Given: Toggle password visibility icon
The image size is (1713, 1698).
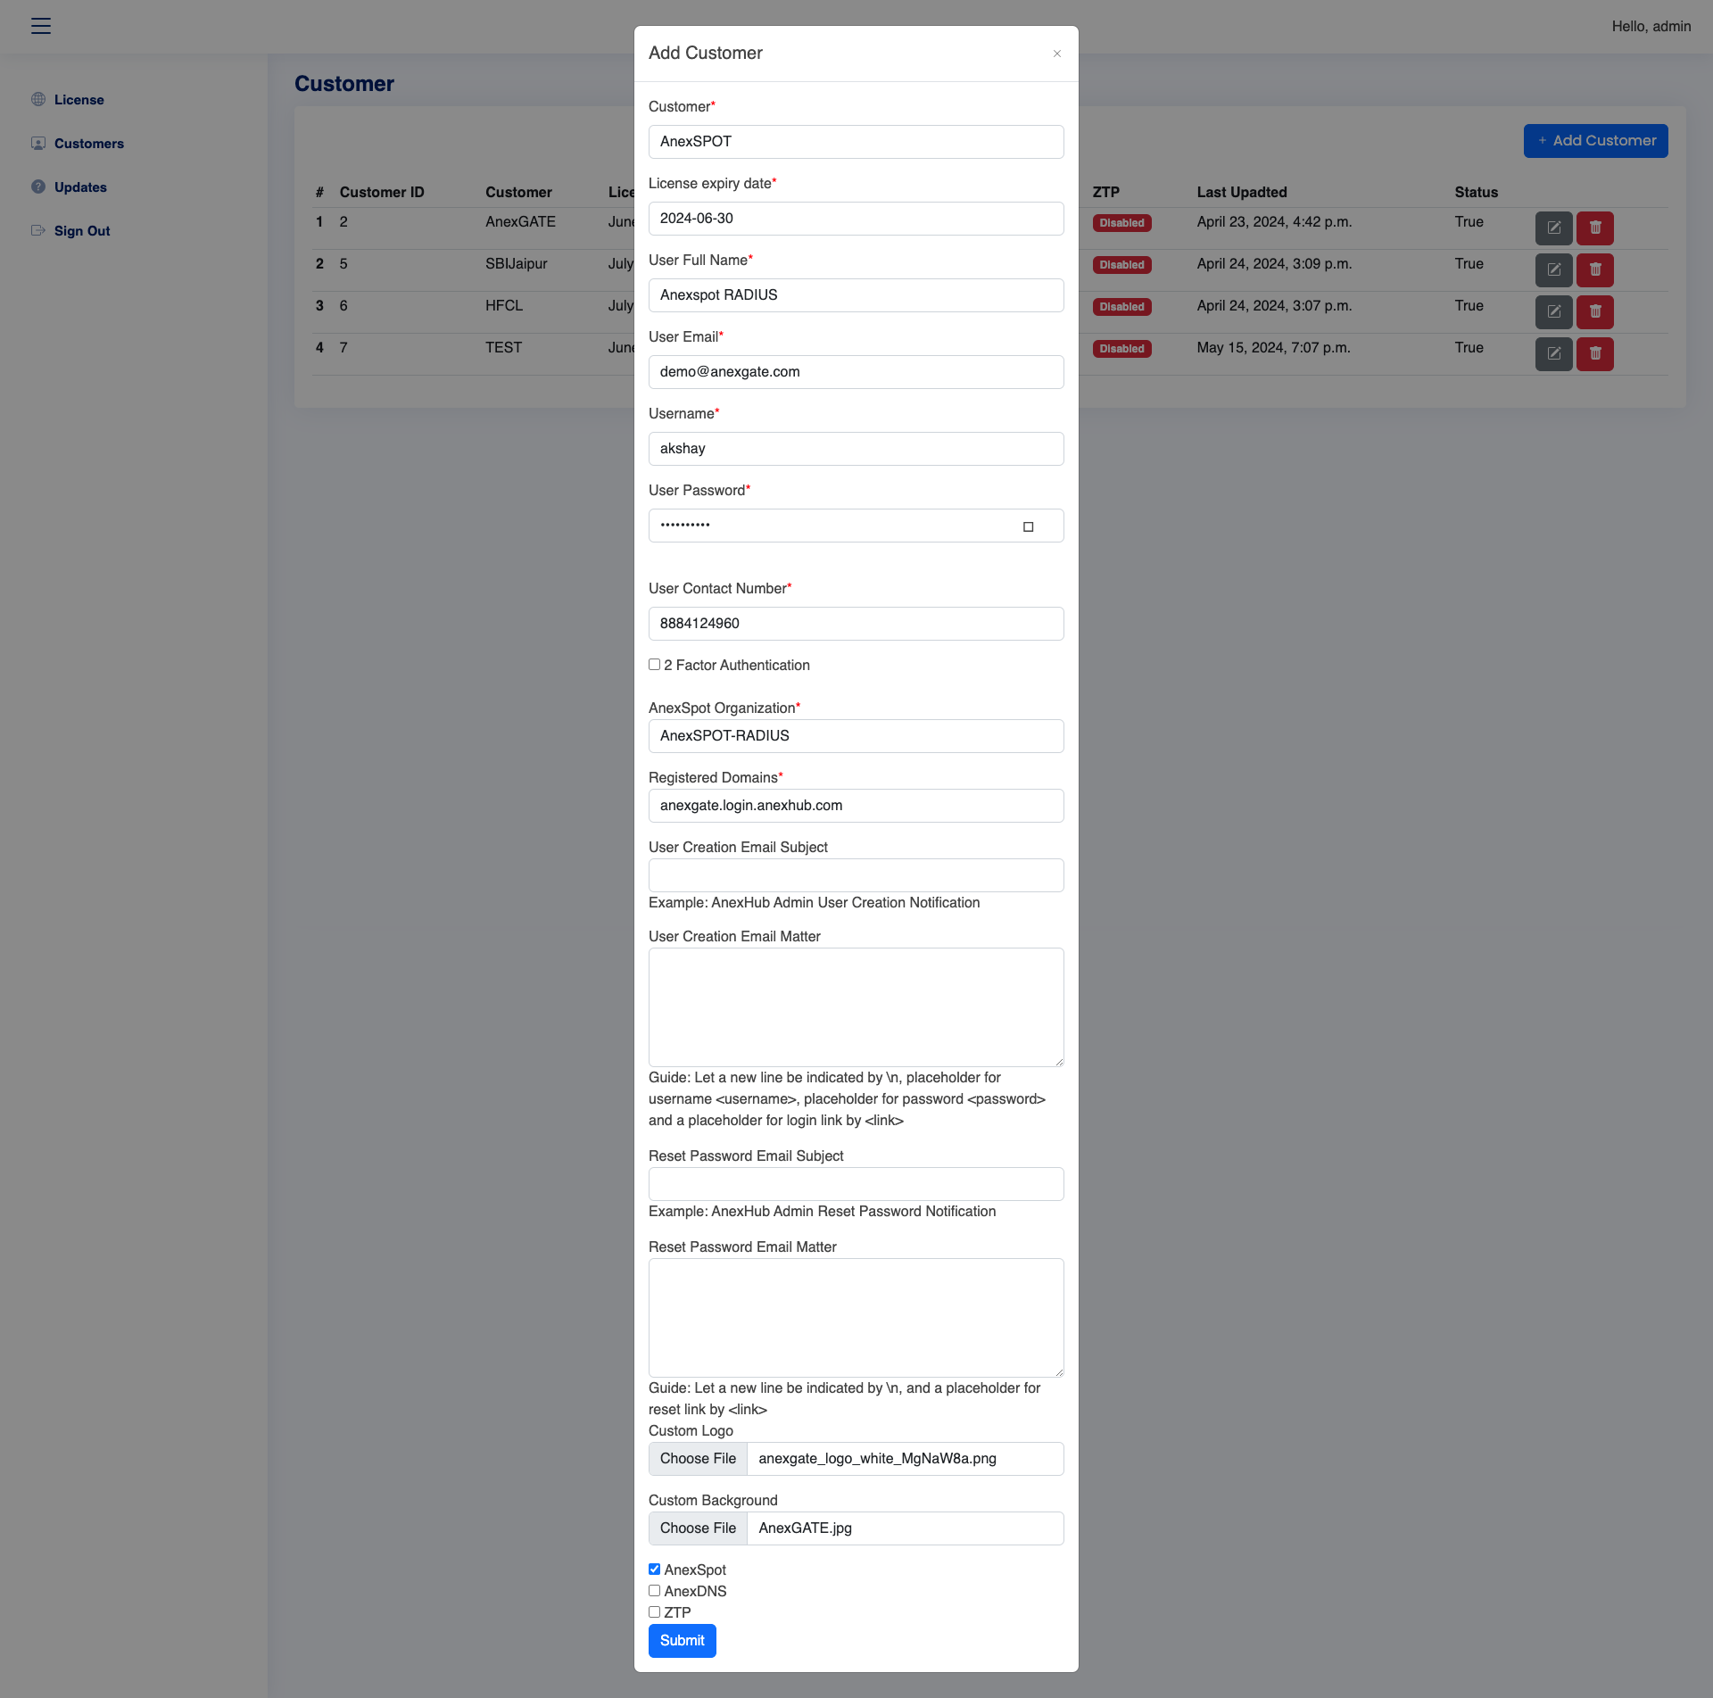Looking at the screenshot, I should [x=1028, y=526].
